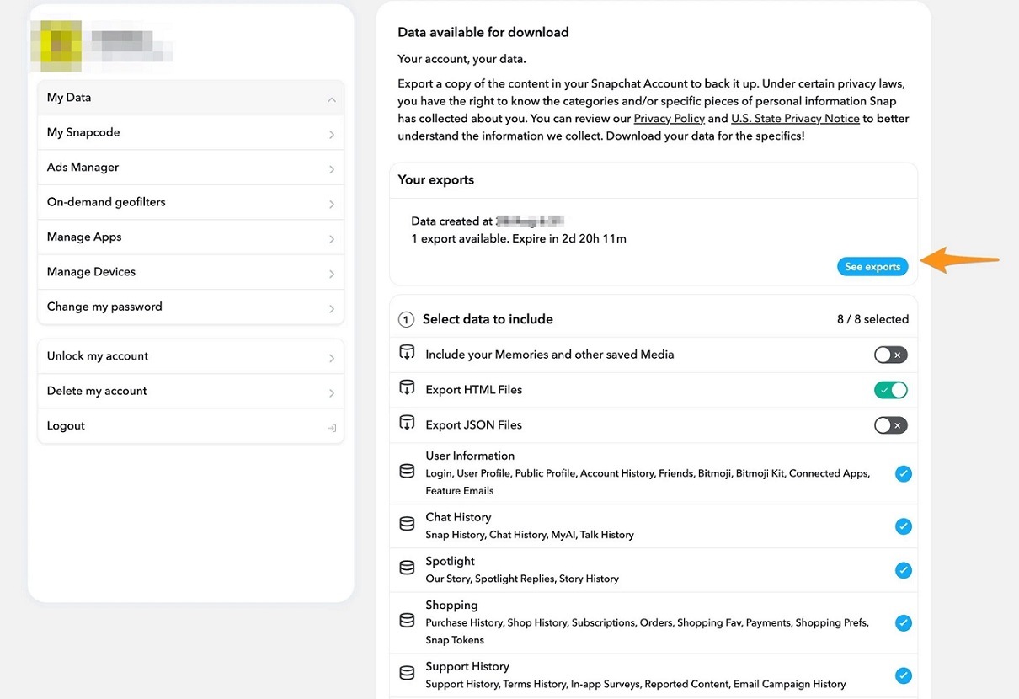Click the database icon next to Spotlight
The width and height of the screenshot is (1019, 699).
pos(407,568)
